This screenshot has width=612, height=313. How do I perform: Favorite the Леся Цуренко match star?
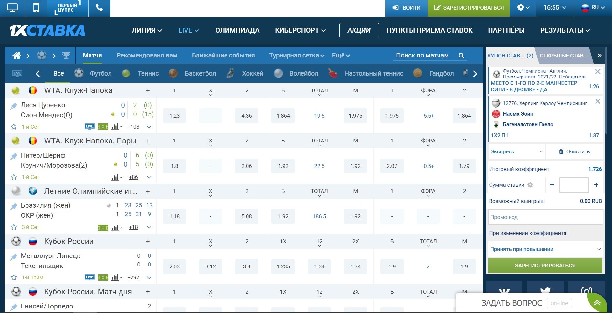[x=14, y=127]
